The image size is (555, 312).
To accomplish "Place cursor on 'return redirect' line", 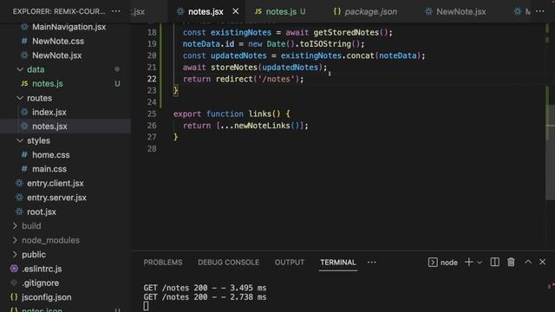I will 243,79.
